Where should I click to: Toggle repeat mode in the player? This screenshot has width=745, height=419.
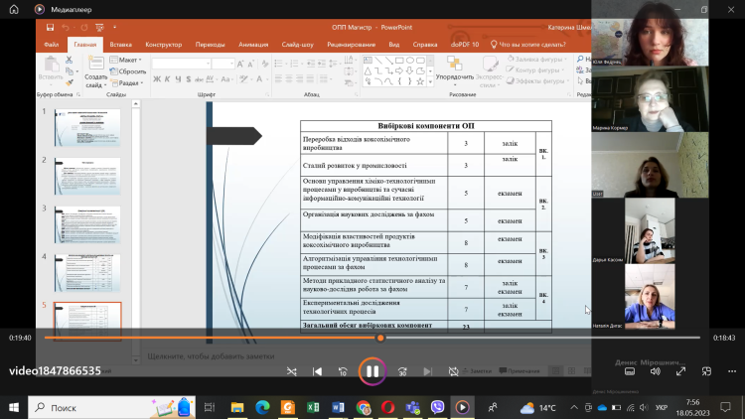pos(453,371)
